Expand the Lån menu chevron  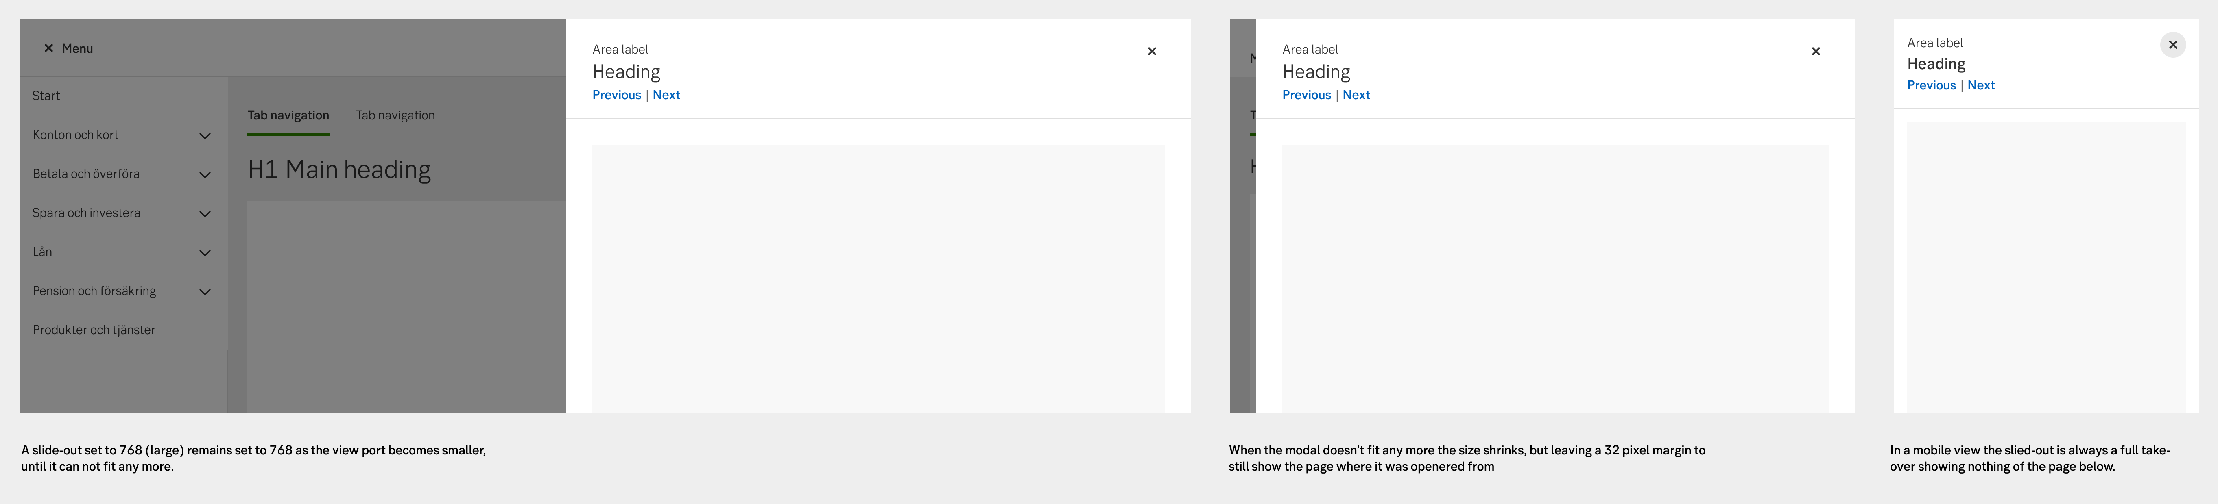[205, 253]
